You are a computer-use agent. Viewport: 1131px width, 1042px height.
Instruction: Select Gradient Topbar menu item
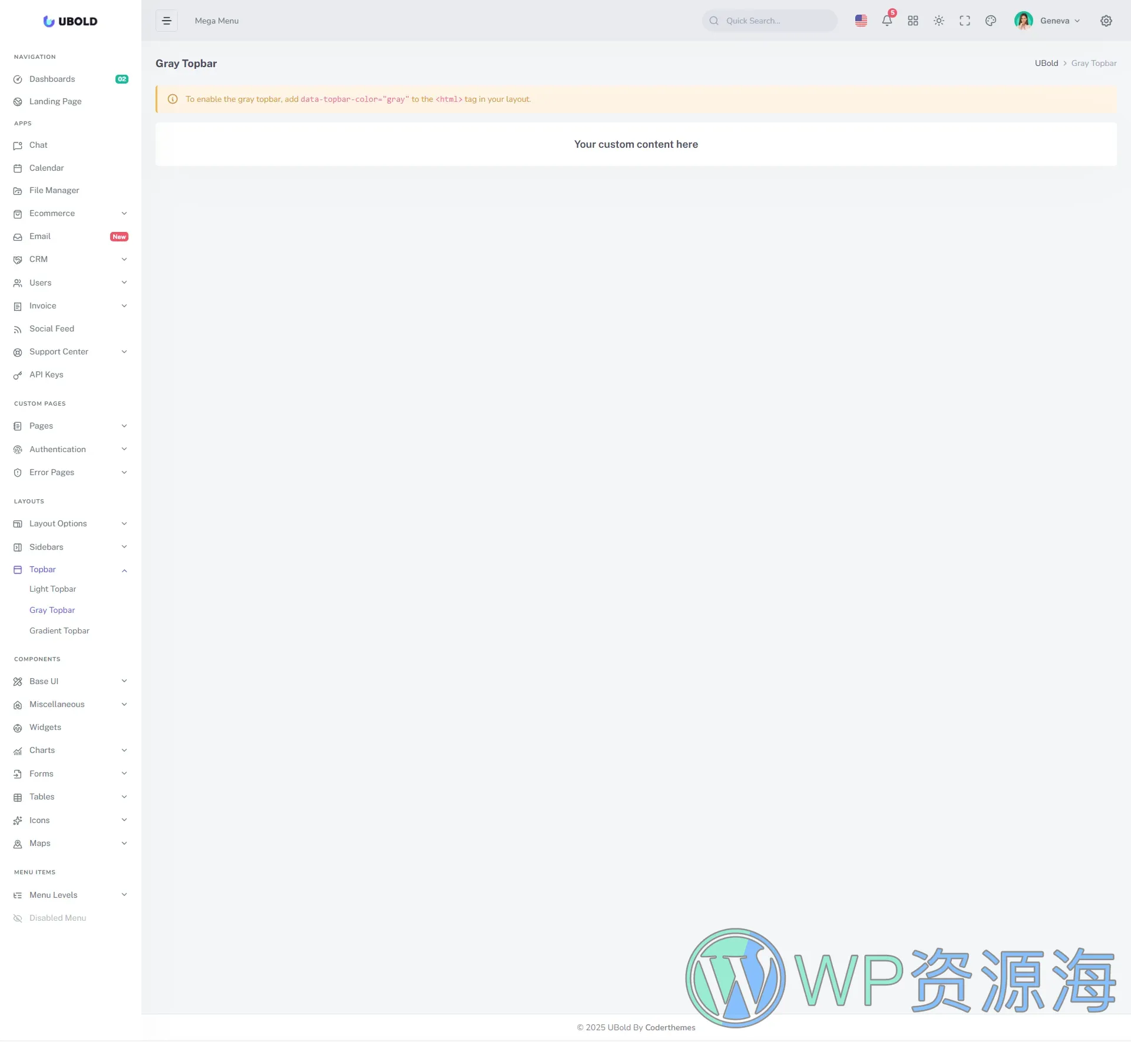[x=59, y=630]
